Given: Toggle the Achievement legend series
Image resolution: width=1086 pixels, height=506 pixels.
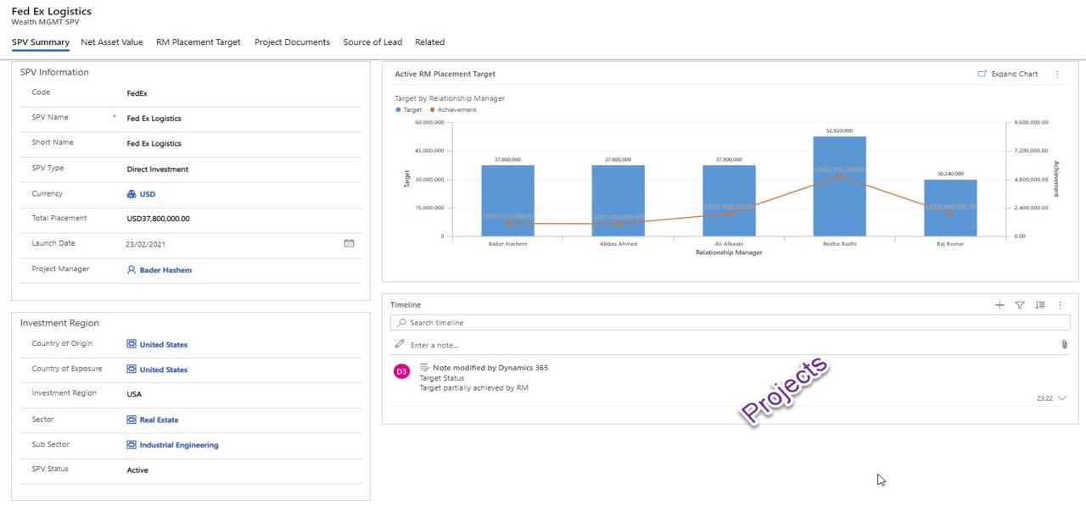Looking at the screenshot, I should [x=453, y=110].
